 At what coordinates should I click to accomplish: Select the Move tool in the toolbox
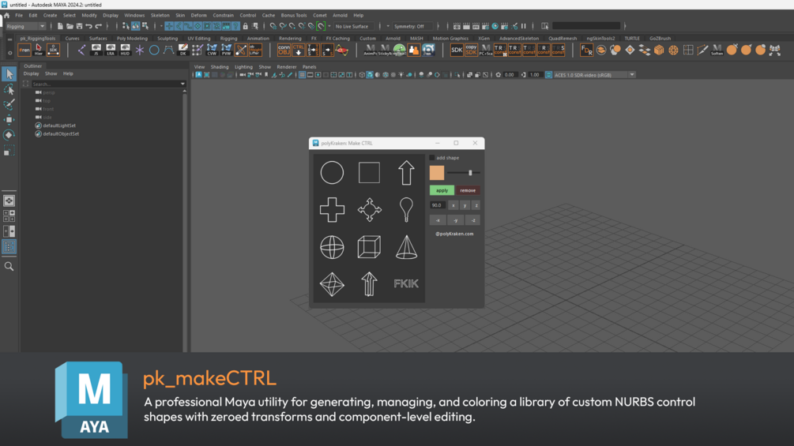(x=9, y=120)
